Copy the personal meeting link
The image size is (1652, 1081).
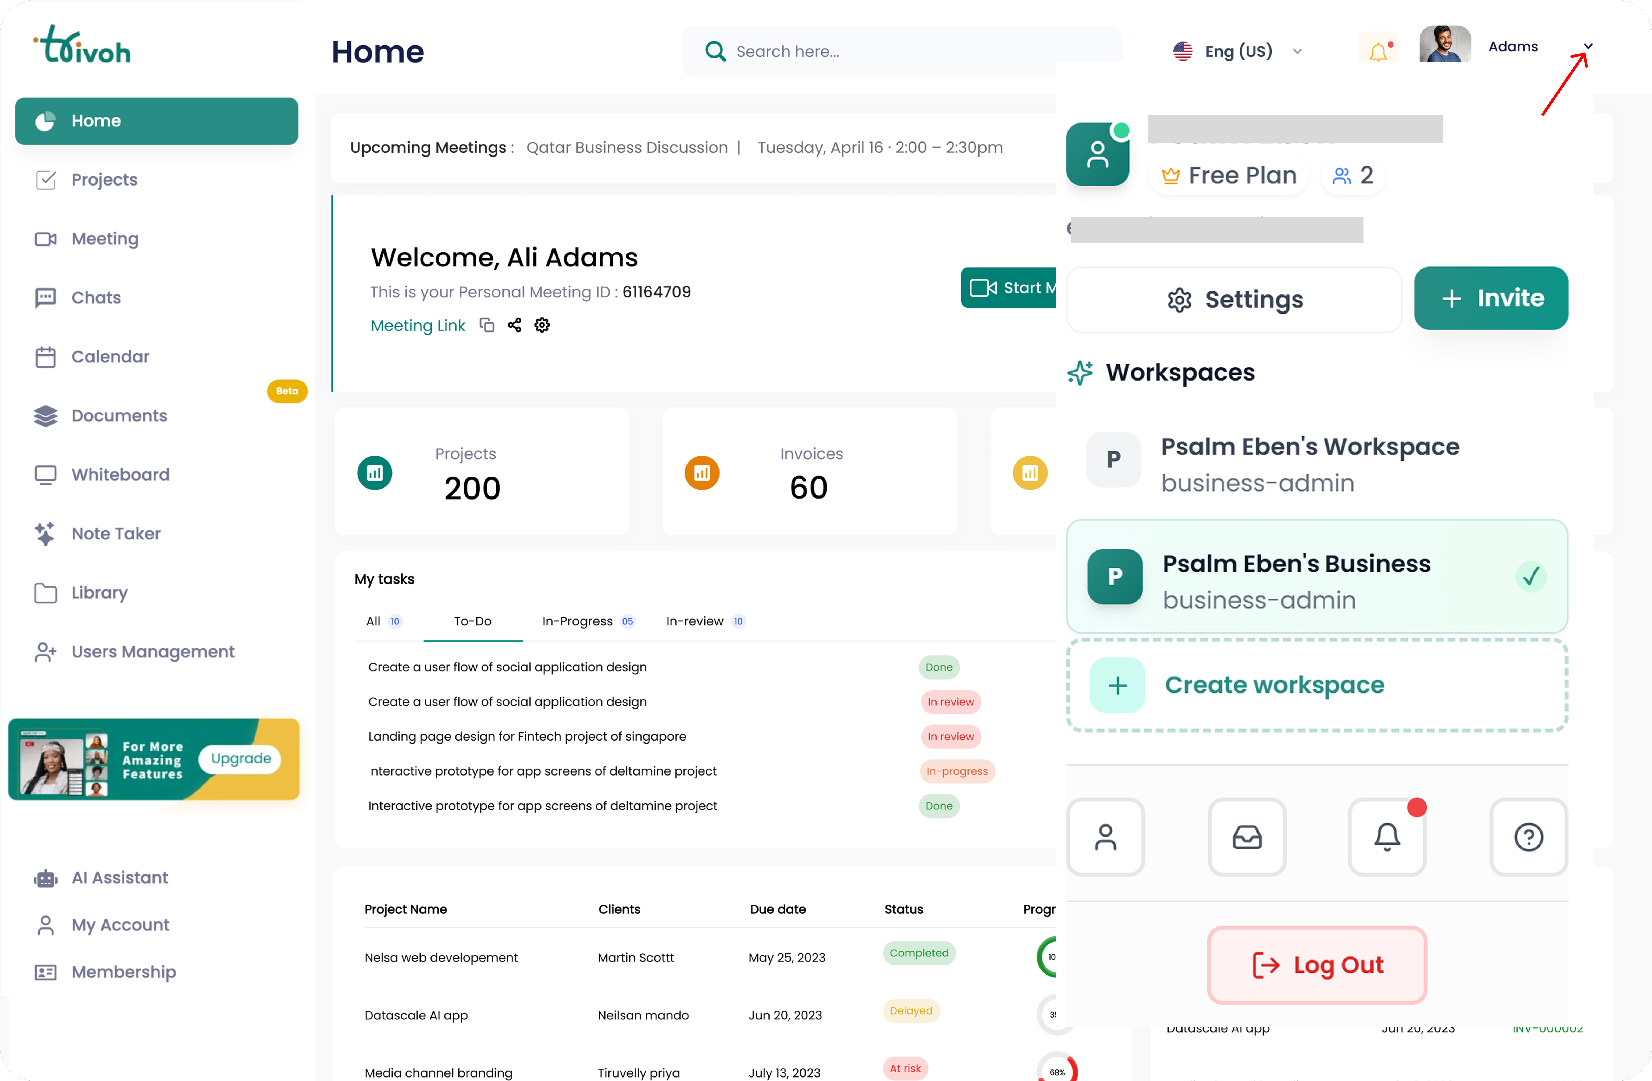(x=487, y=325)
